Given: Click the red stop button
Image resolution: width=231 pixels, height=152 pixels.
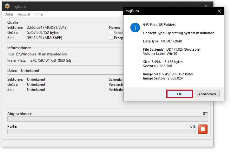Looking at the screenshot, I should 202,129.
